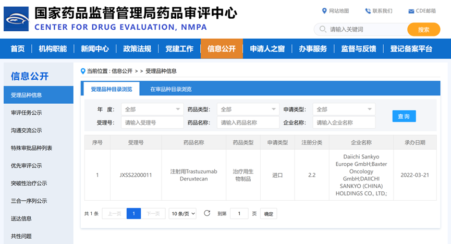Expand the 年度 year dropdown

(152, 109)
